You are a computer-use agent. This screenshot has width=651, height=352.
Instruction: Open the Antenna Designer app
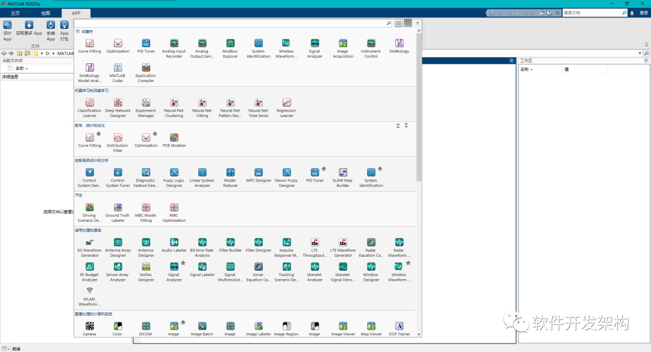[146, 247]
